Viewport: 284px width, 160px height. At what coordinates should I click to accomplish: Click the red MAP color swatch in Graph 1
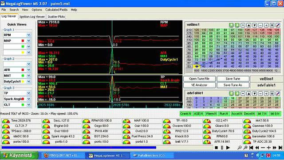pos(23,41)
